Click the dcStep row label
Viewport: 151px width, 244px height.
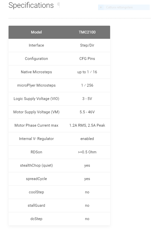click(x=36, y=219)
